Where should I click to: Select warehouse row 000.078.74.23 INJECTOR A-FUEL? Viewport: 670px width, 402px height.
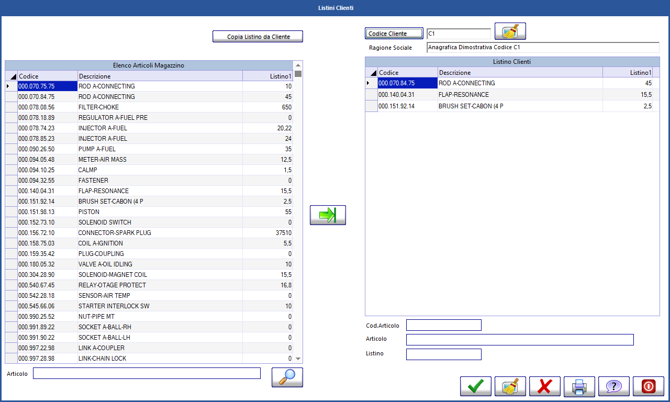pyautogui.click(x=149, y=128)
